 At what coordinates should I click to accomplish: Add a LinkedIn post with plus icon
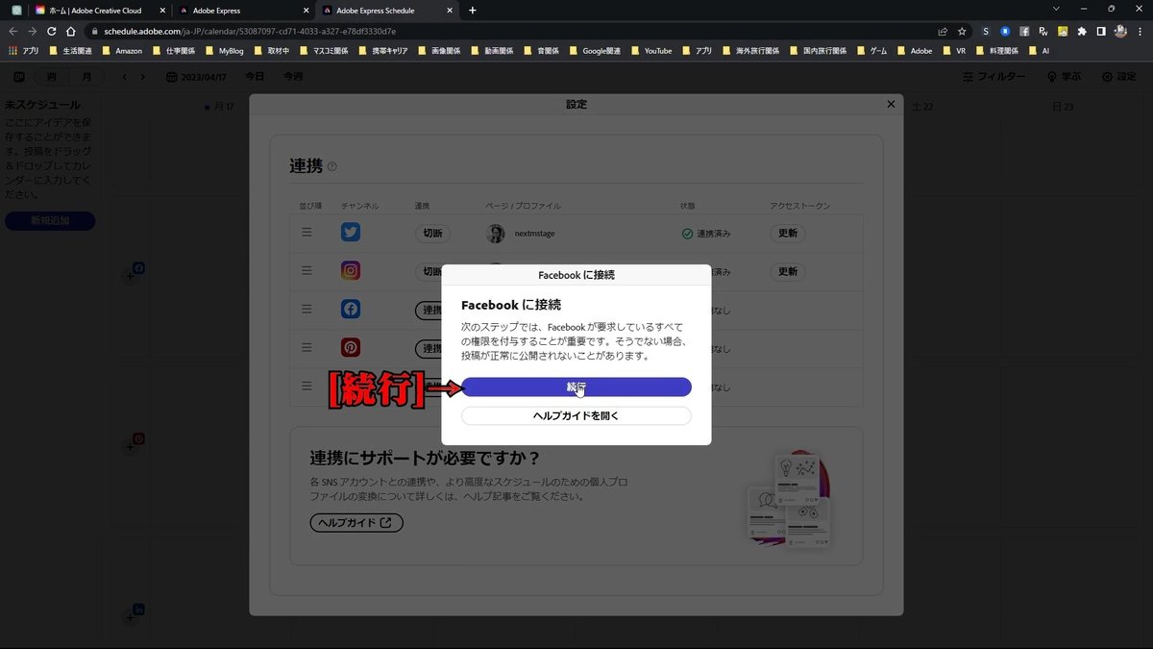[x=131, y=617]
